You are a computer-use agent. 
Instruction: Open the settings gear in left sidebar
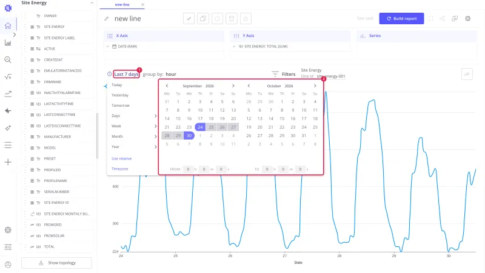tap(8, 230)
